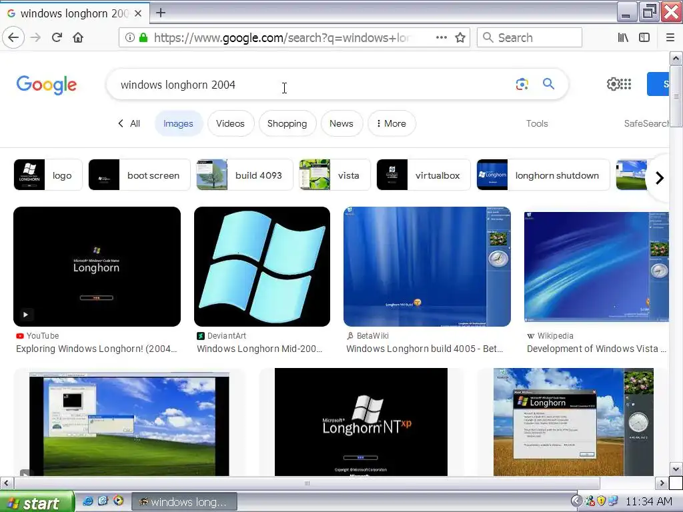Launch Internet Explorer from Quick Launch
This screenshot has height=512, width=683.
(87, 501)
